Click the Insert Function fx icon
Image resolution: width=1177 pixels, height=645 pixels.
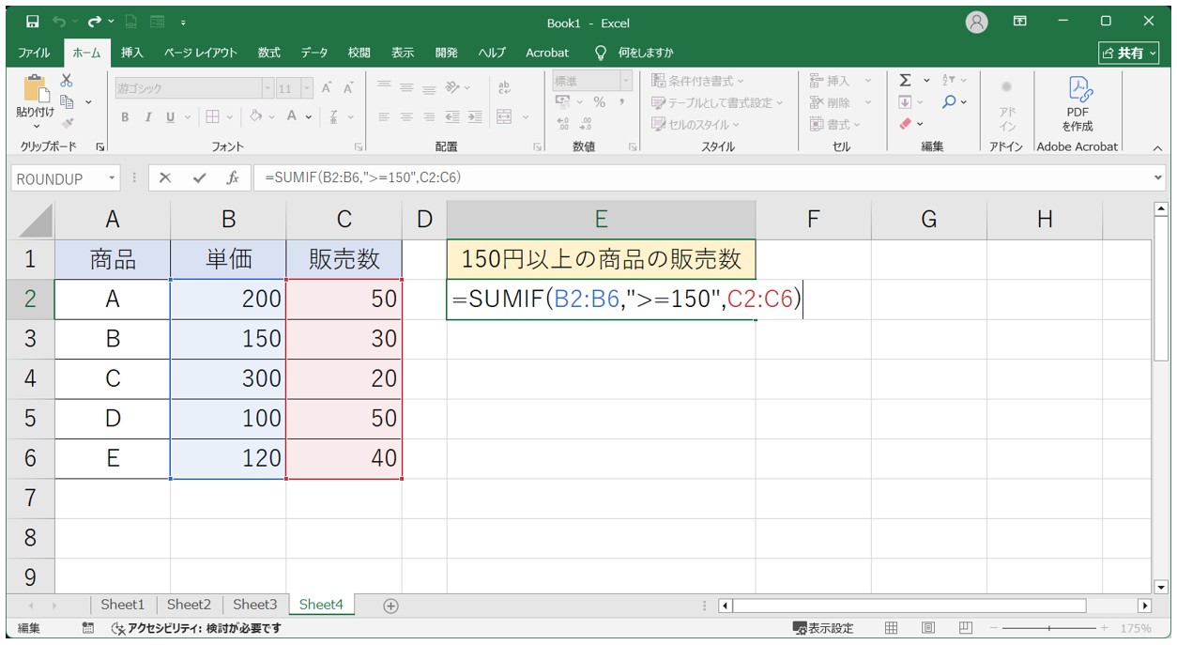232,178
